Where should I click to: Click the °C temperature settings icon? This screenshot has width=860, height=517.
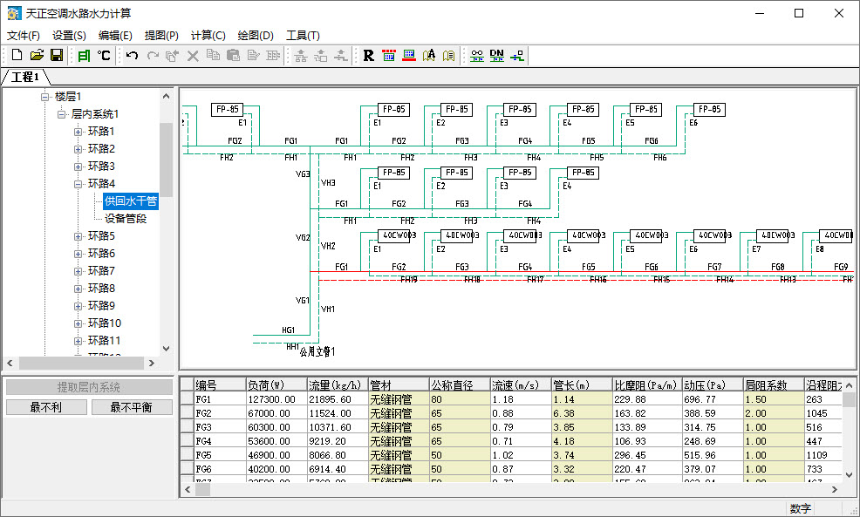pyautogui.click(x=104, y=56)
